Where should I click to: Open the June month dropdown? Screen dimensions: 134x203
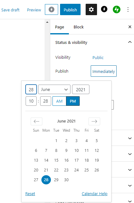click(x=54, y=89)
